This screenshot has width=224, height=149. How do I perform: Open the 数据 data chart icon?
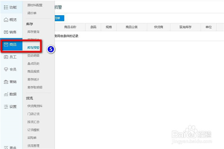pyautogui.click(x=6, y=94)
